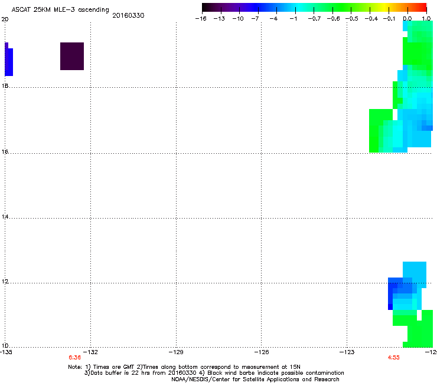437x383 pixels.
Task: Click the -10 colorbar tick label
Action: pyautogui.click(x=238, y=19)
